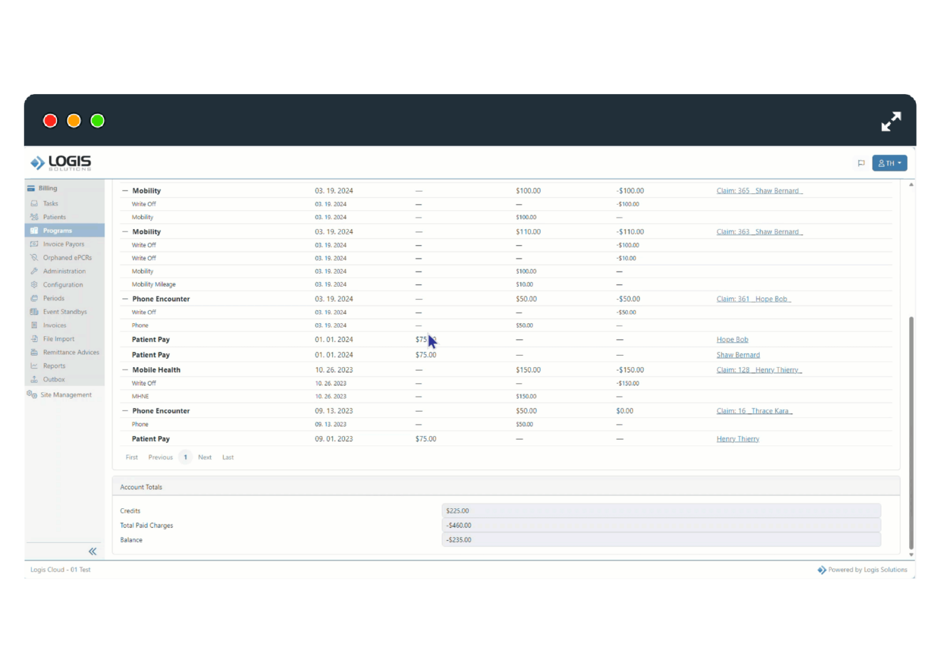The image size is (941, 672).
Task: Collapse the sidebar with the double-chevron control
Action: tap(92, 551)
